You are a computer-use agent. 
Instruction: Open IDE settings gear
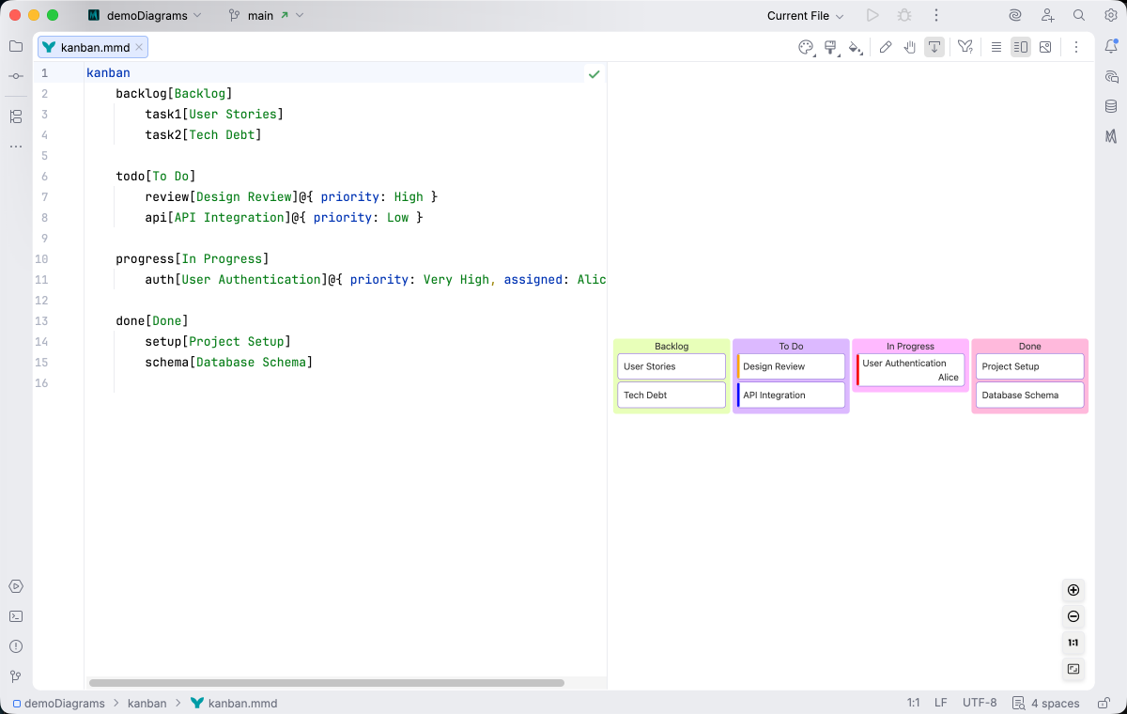1110,16
